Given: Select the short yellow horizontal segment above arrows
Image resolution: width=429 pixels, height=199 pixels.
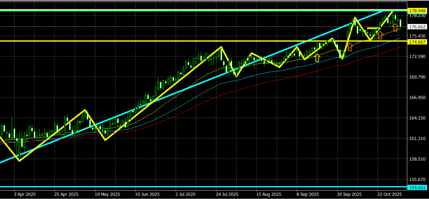Looking at the screenshot, I should pos(373,28).
